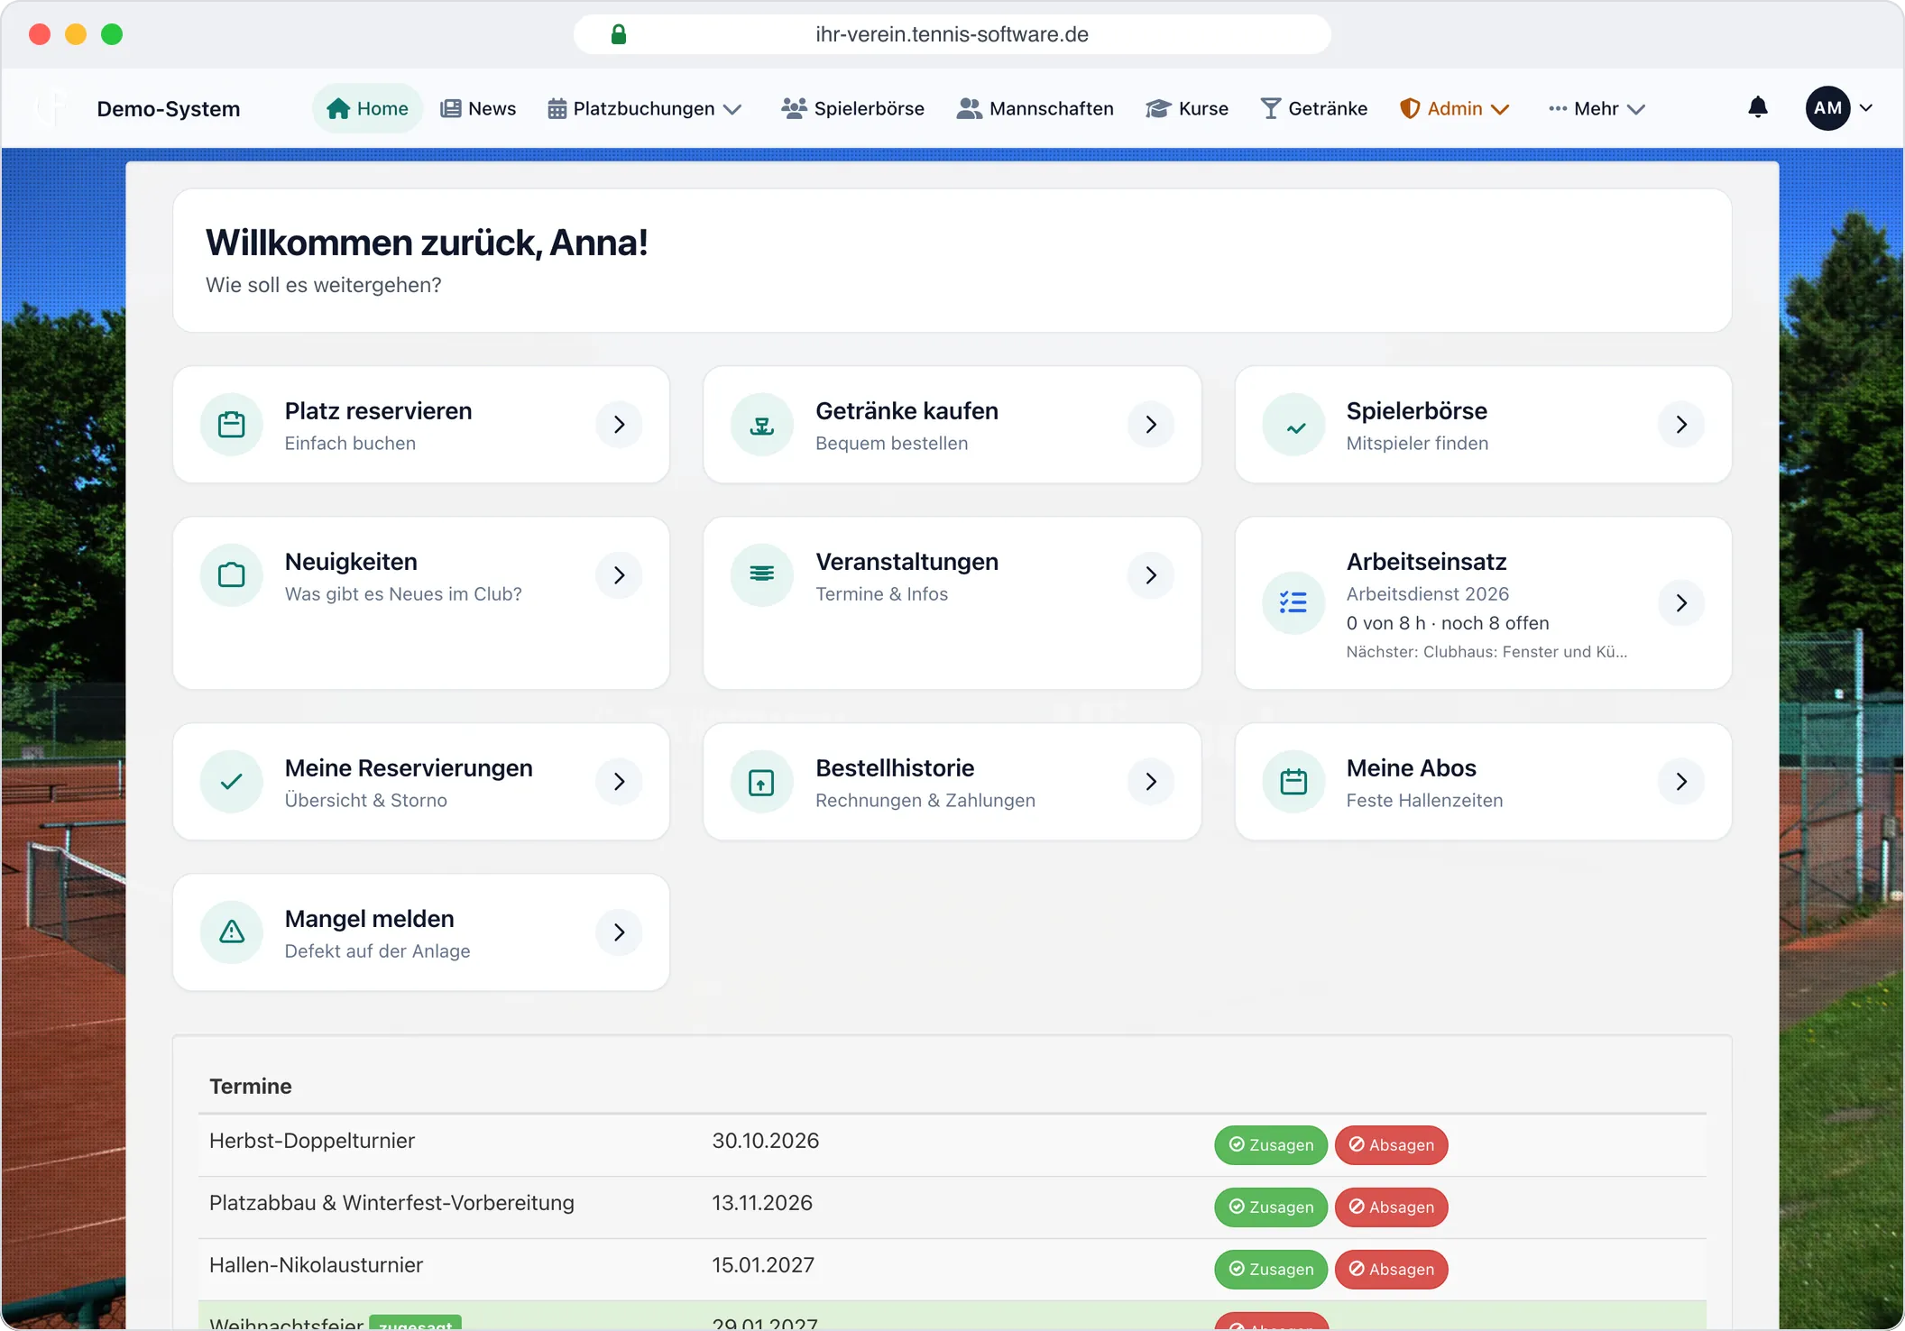Click the Neuigkeiten card icon
The height and width of the screenshot is (1331, 1905).
pos(232,575)
